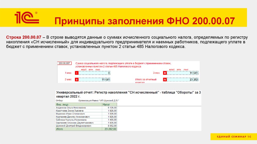Click the "Итого" cell in the report footer
The image size is (257, 144).
(79, 129)
